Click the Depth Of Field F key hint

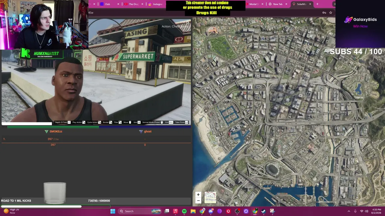point(63,122)
